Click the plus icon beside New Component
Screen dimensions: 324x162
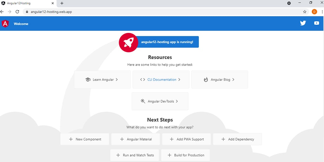pyautogui.click(x=71, y=139)
